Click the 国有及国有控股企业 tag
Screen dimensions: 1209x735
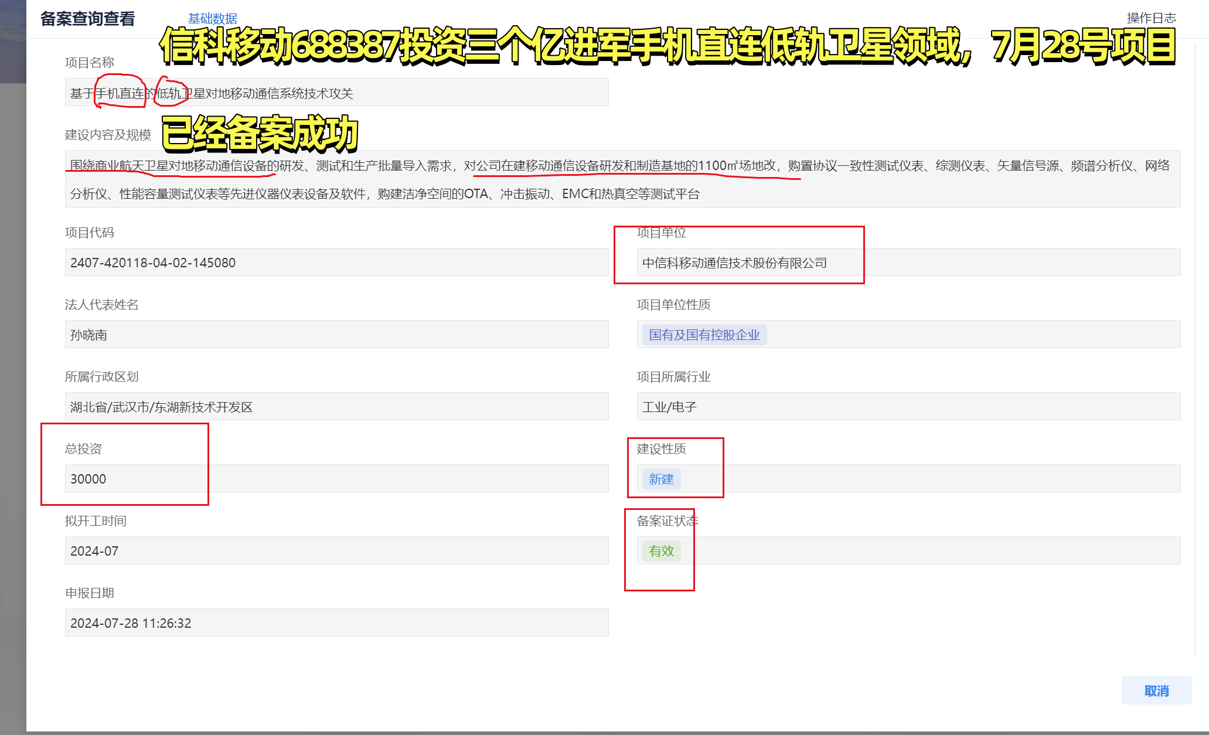coord(704,335)
